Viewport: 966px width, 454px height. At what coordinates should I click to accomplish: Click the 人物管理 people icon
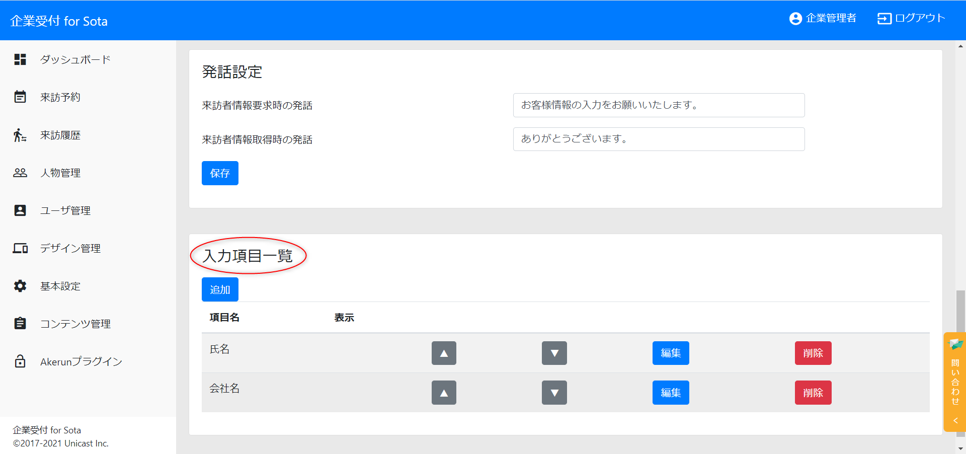20,173
